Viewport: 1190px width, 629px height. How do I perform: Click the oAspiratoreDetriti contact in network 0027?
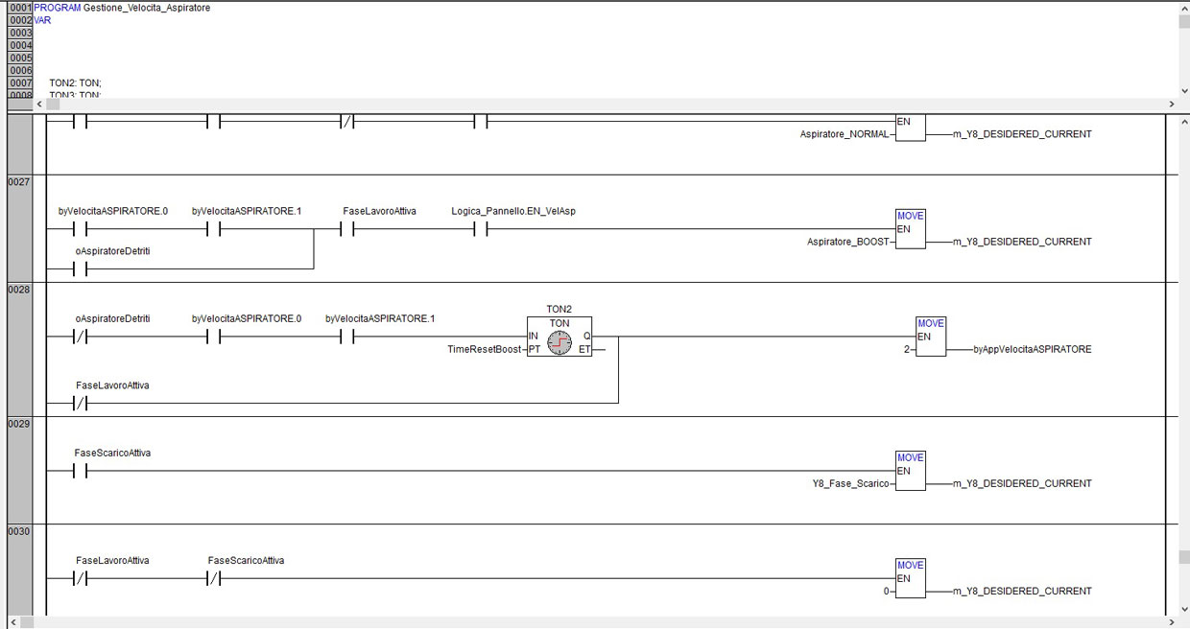81,269
